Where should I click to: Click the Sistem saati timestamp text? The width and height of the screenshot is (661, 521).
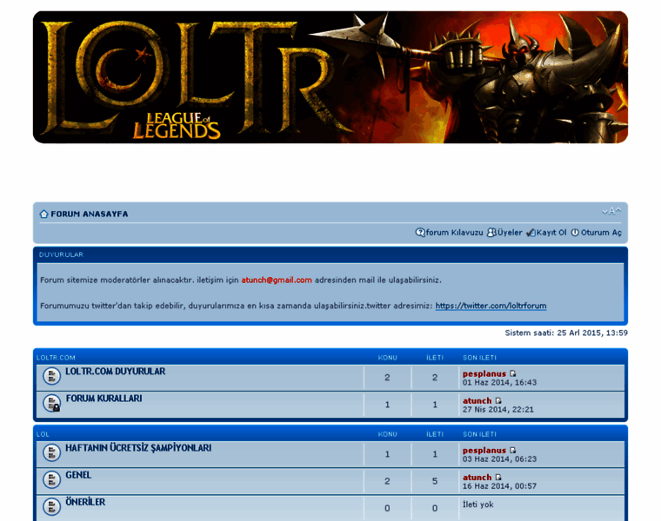click(566, 333)
